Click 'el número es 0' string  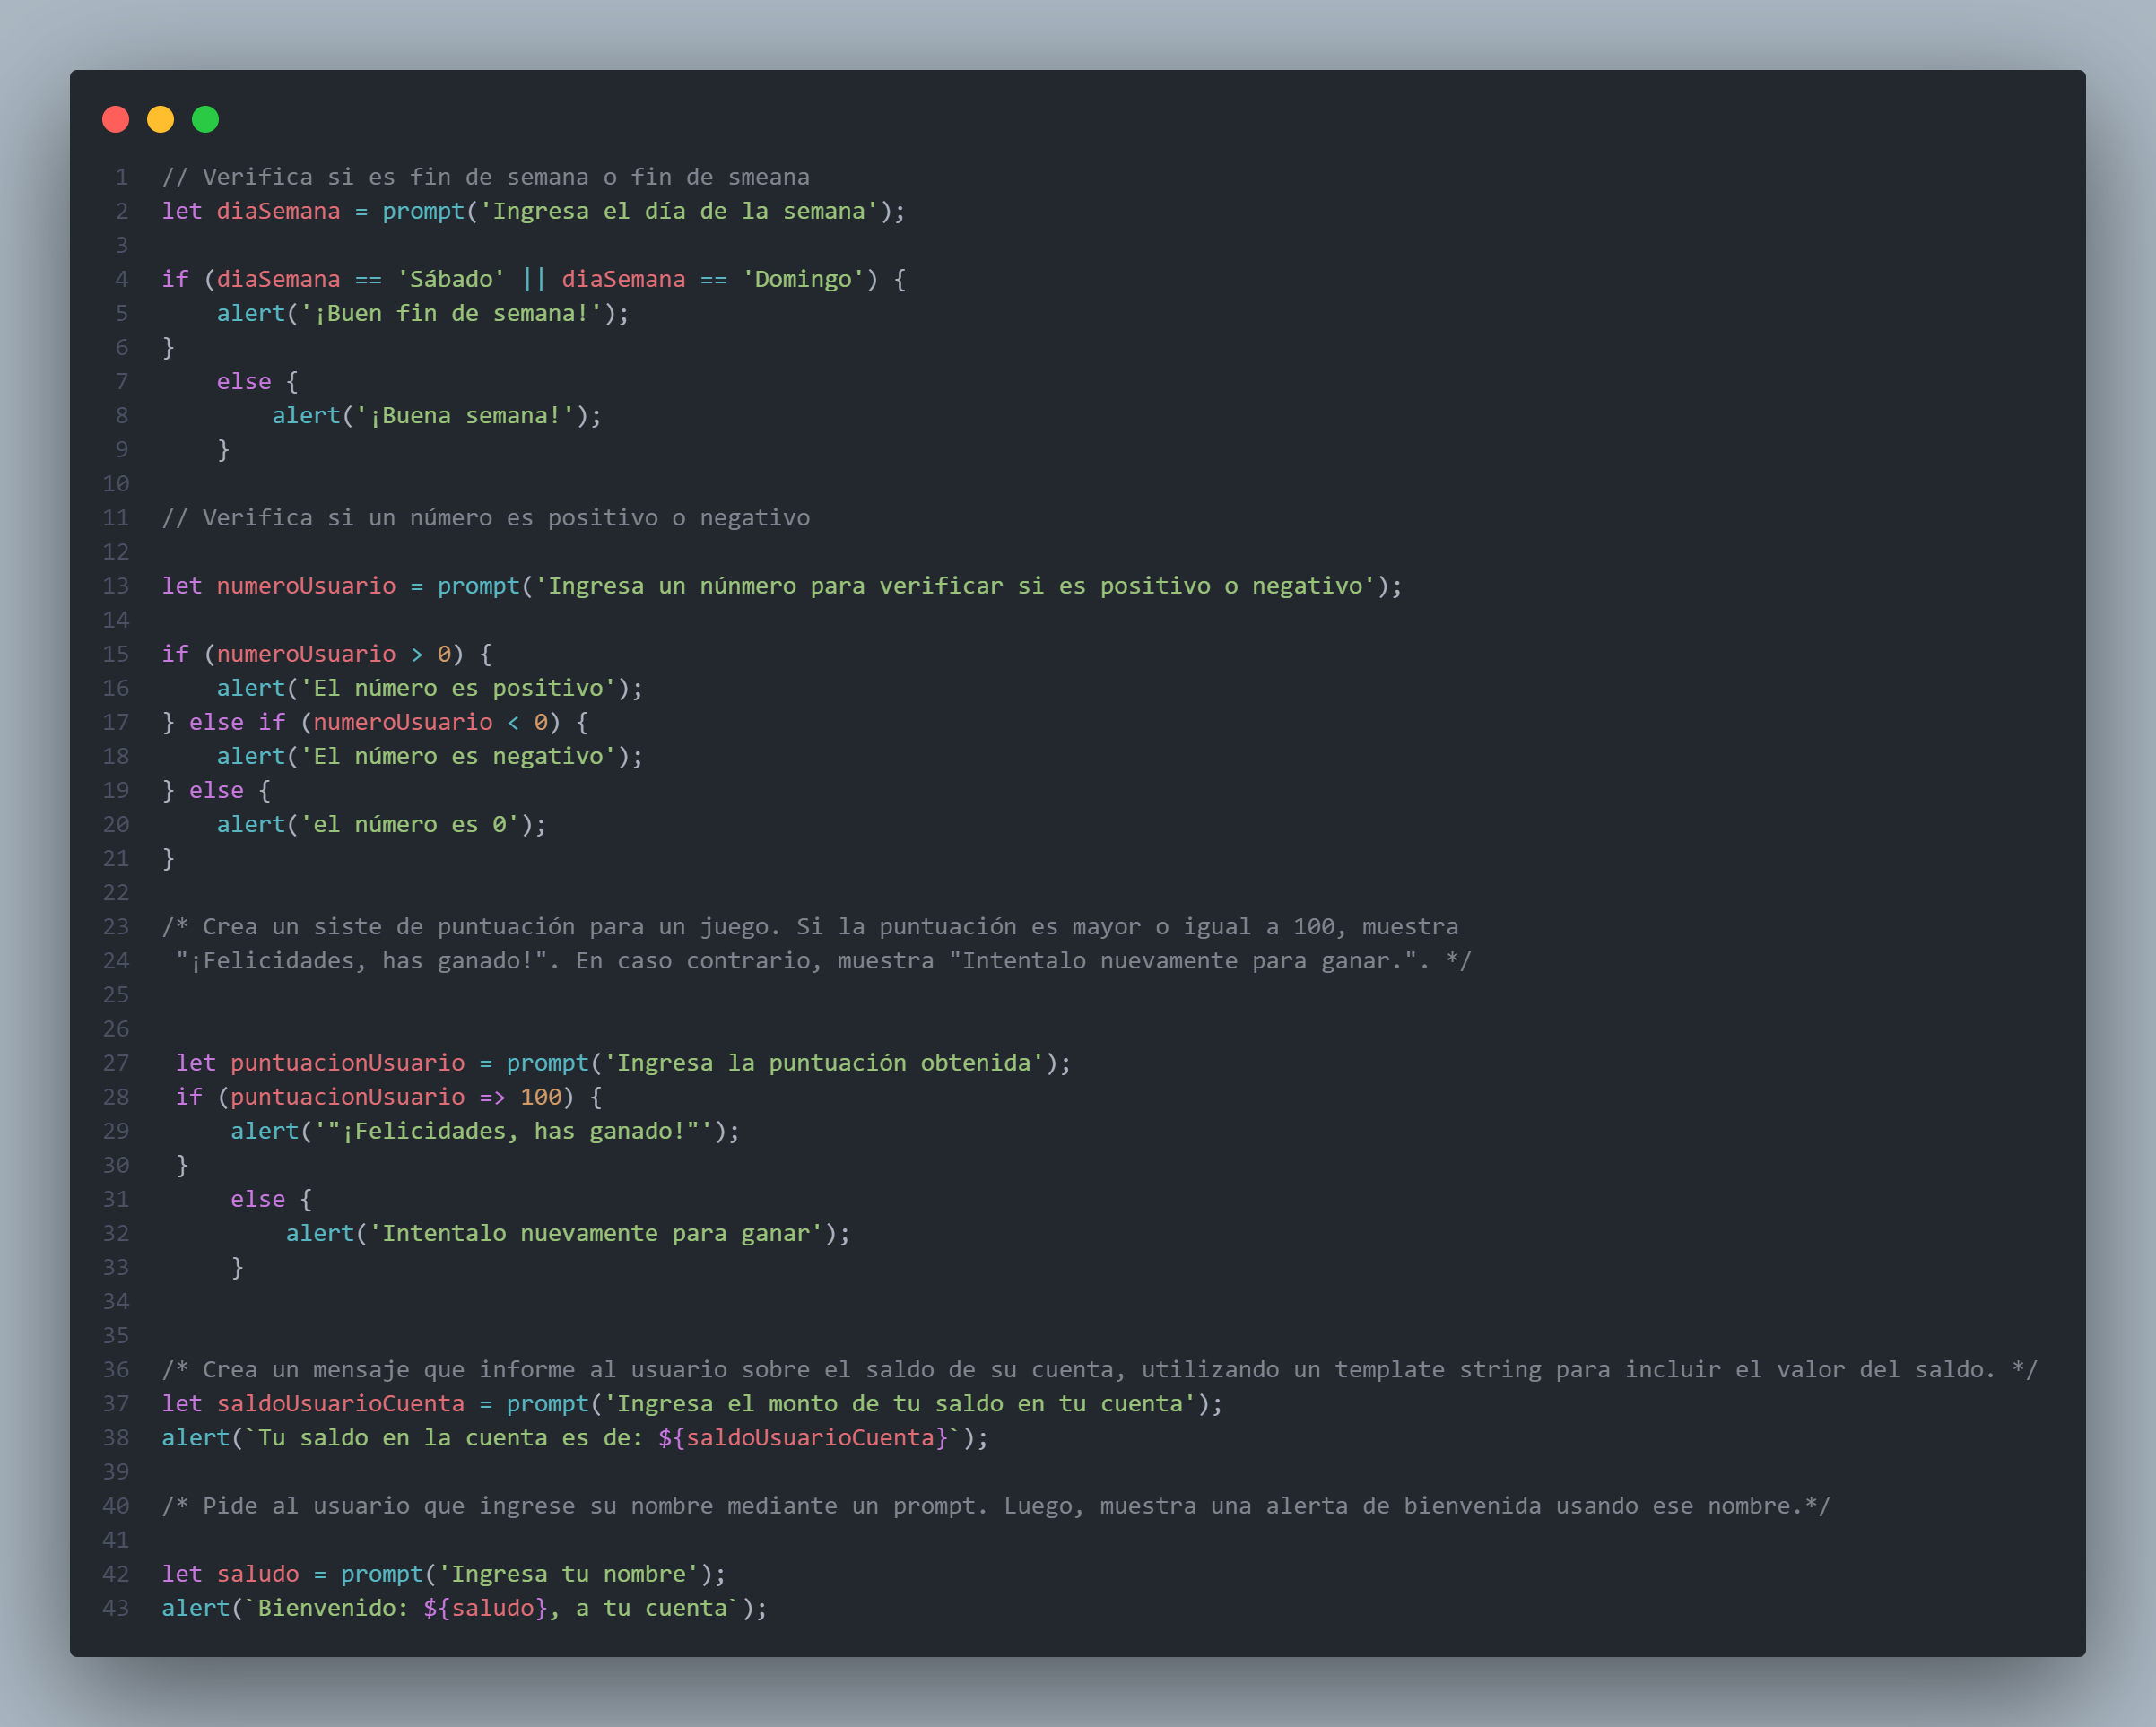[x=410, y=824]
